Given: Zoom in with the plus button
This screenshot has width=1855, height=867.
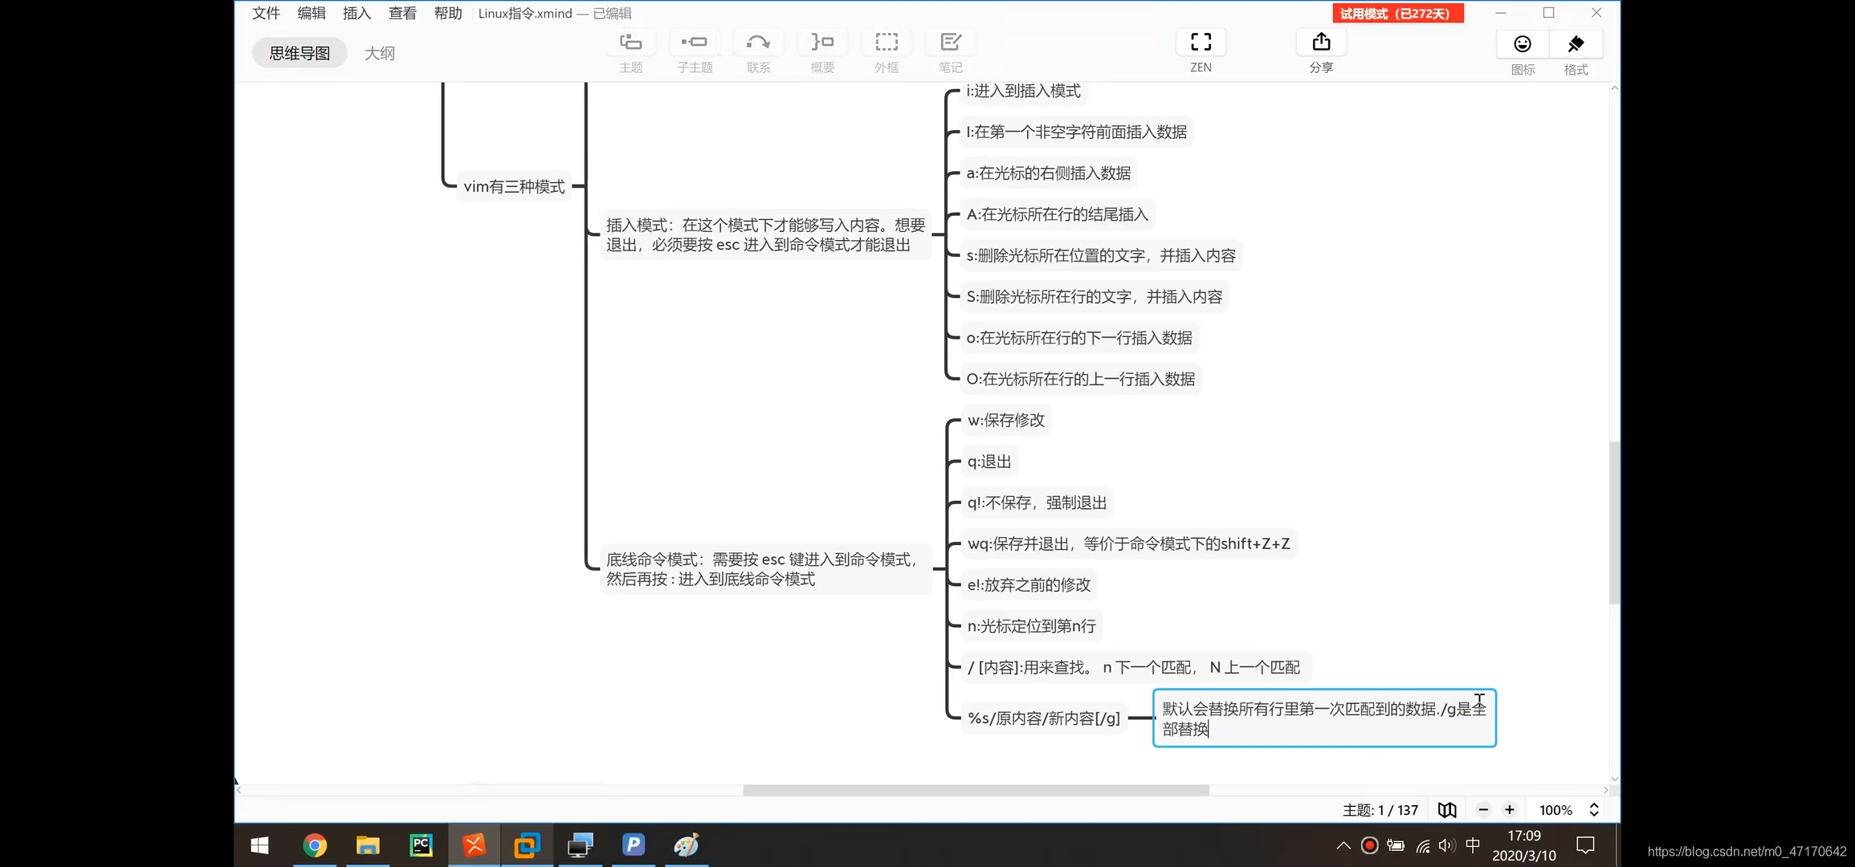Looking at the screenshot, I should click(1510, 810).
